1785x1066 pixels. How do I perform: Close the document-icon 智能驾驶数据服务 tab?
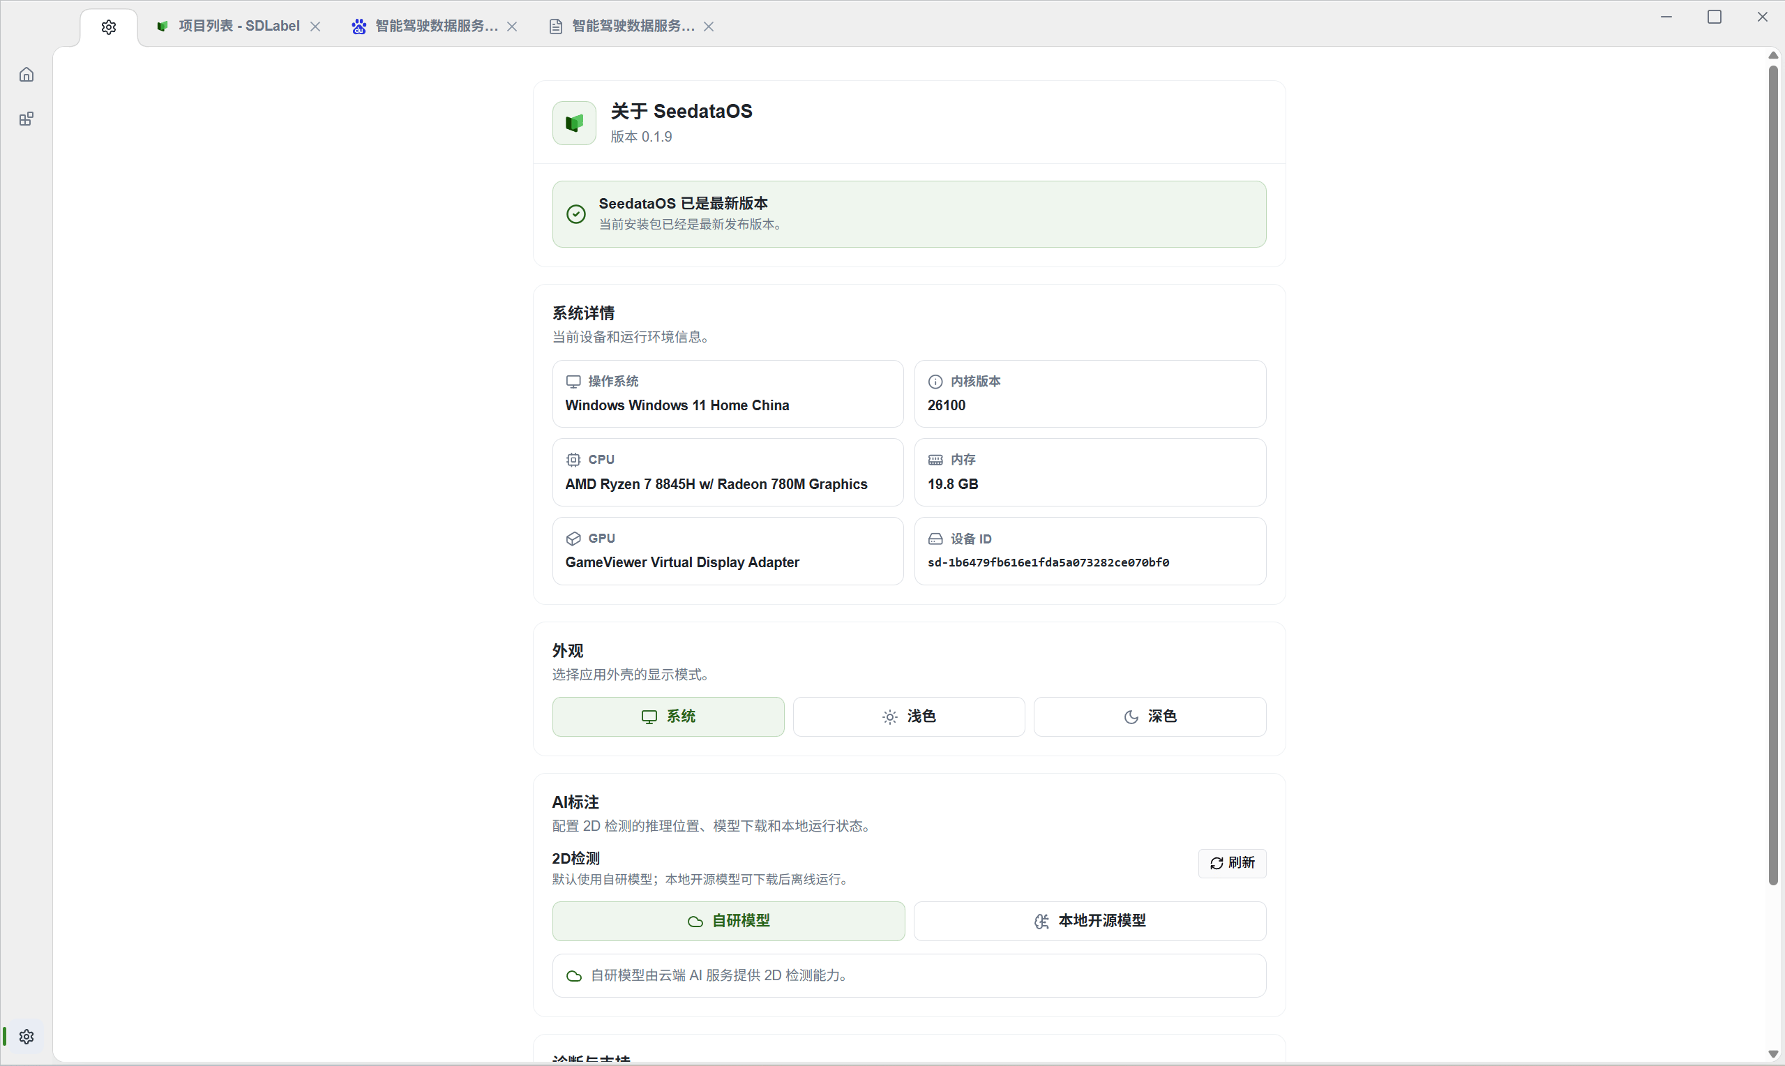click(709, 27)
